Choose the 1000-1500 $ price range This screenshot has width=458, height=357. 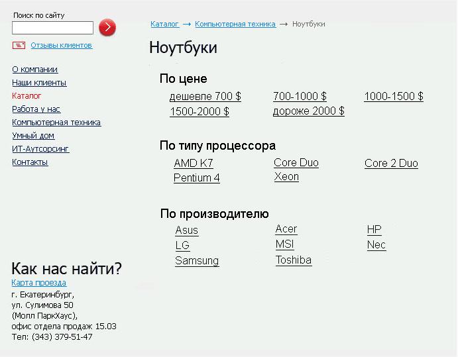point(394,97)
